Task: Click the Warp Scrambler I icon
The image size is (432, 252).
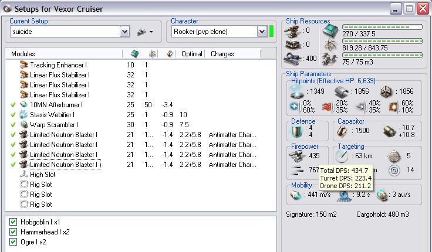Action: point(24,125)
